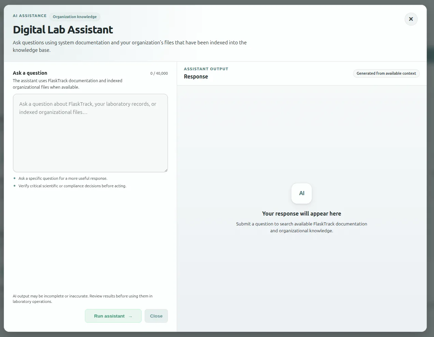Click the Digital Lab Assistant heading
Image resolution: width=434 pixels, height=337 pixels.
click(63, 30)
